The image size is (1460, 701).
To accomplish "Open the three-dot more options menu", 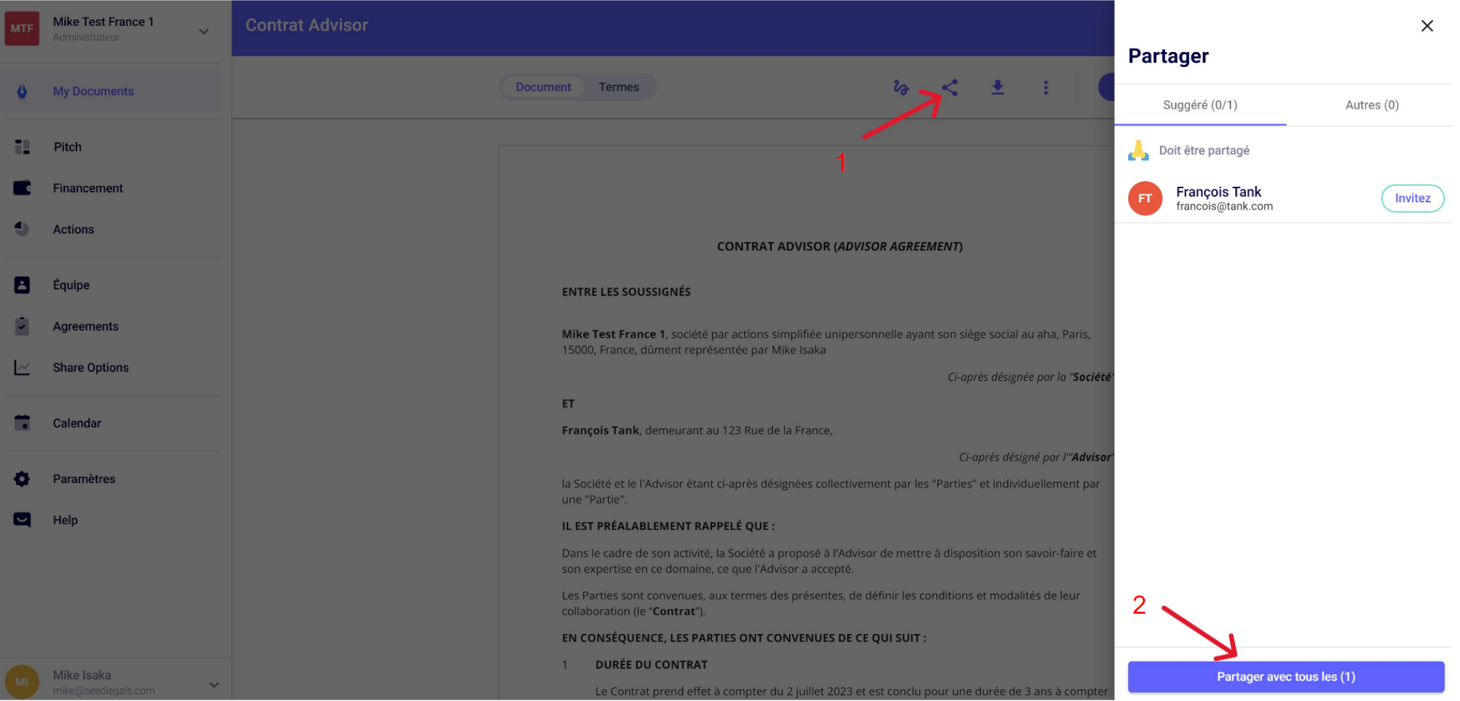I will pos(1046,88).
